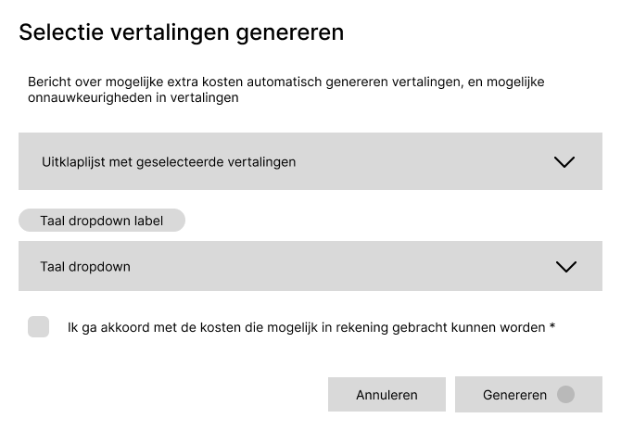Click the required asterisk after the agreement text
621x431 pixels.
pyautogui.click(x=552, y=326)
